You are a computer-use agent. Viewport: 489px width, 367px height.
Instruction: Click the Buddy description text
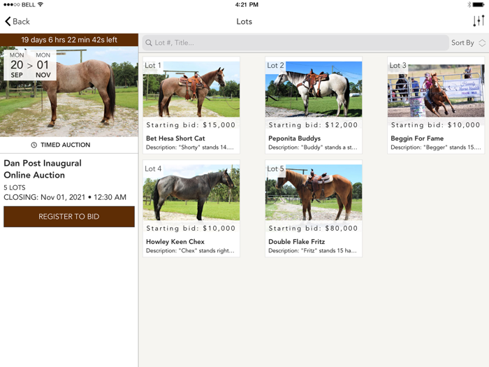(312, 147)
